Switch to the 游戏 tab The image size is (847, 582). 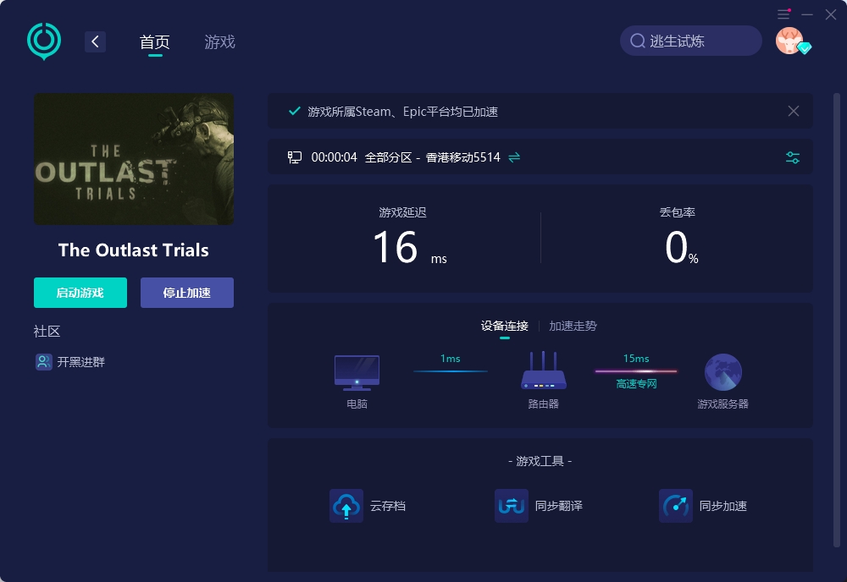coord(219,41)
